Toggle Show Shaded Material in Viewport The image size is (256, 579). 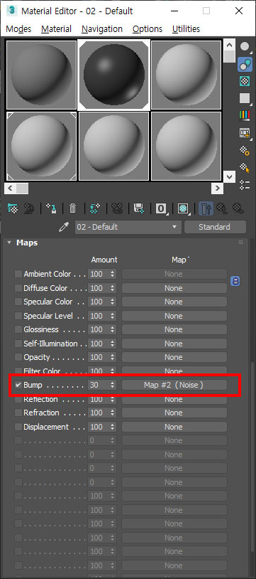click(183, 208)
